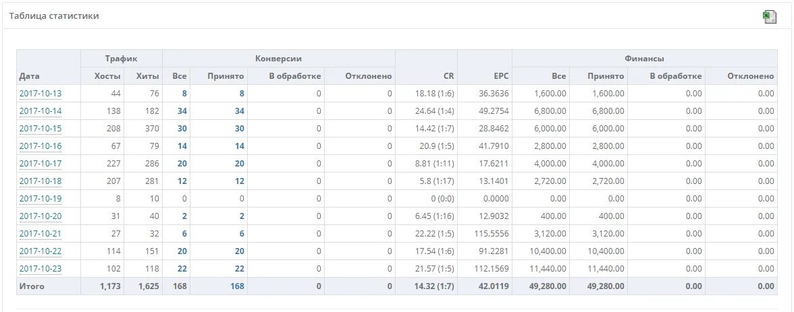Open the 2017-10-23 date link

pyautogui.click(x=41, y=269)
